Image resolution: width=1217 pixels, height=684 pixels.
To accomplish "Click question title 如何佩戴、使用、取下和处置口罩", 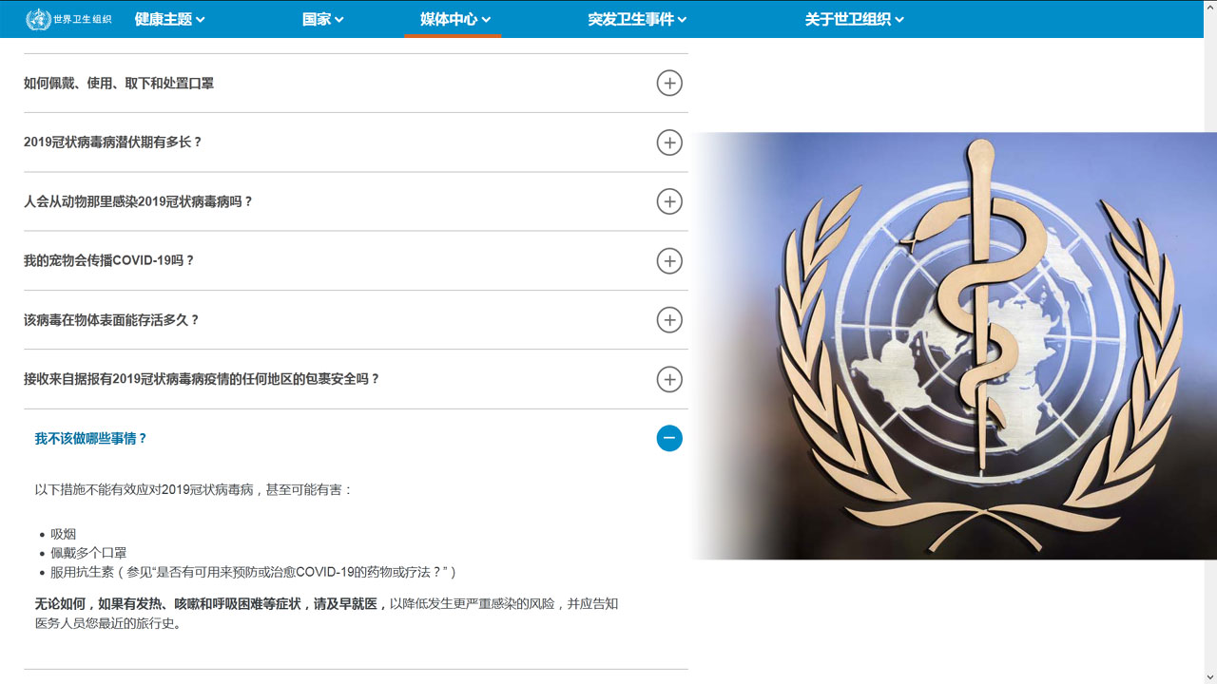I will pos(119,84).
